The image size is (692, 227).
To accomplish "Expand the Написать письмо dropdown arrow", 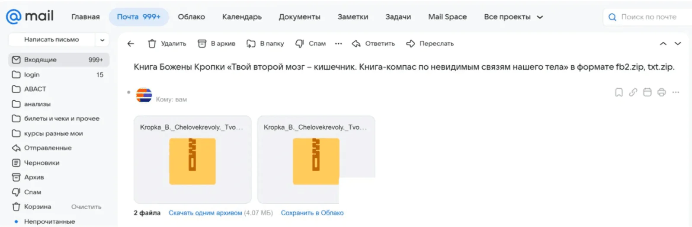I will tap(103, 40).
